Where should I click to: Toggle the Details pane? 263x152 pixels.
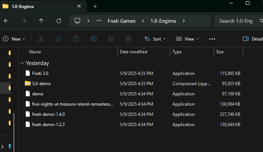[253, 39]
